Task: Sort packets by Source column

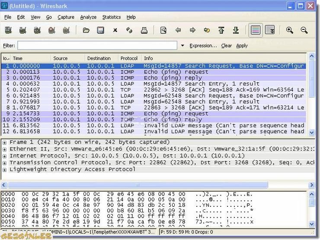Action: [x=68, y=58]
